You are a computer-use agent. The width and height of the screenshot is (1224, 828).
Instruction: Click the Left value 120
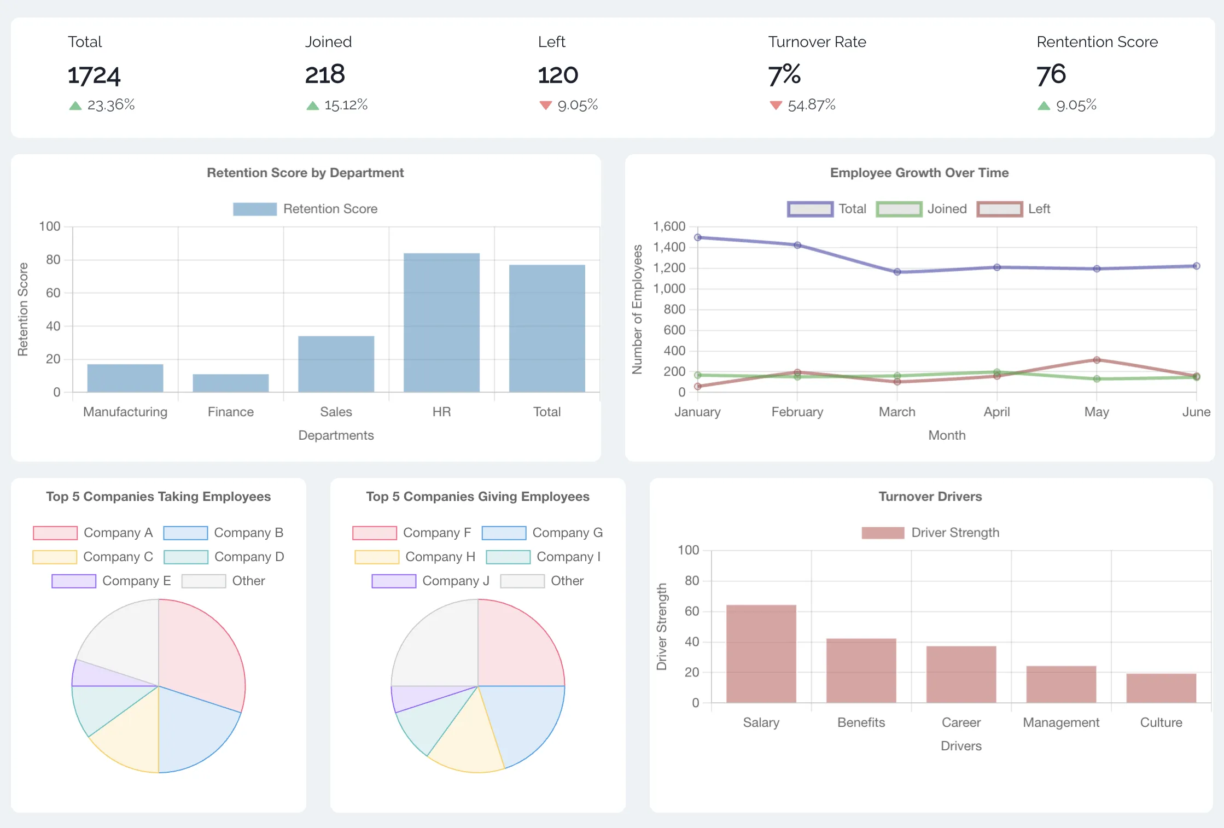click(558, 75)
